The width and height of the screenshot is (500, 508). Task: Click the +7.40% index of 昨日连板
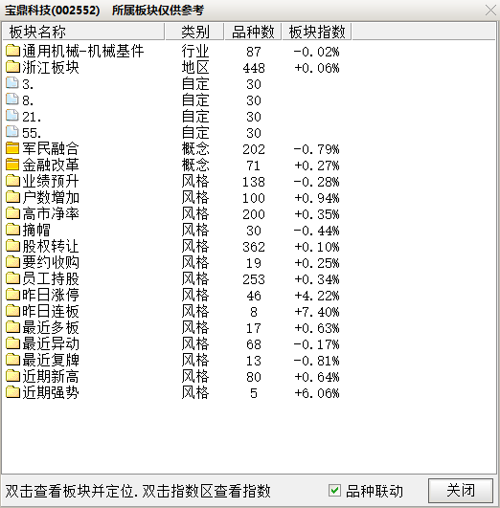pyautogui.click(x=317, y=312)
